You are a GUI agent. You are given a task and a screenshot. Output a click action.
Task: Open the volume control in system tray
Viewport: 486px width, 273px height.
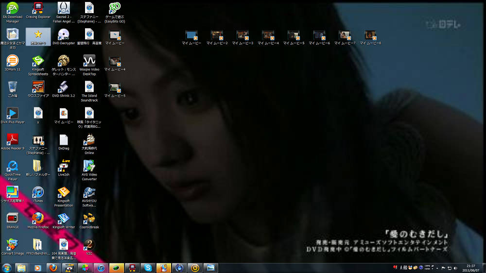pyautogui.click(x=456, y=268)
